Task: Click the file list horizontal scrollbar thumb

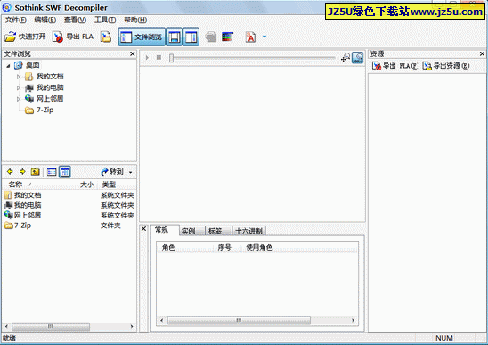Action: (x=51, y=326)
